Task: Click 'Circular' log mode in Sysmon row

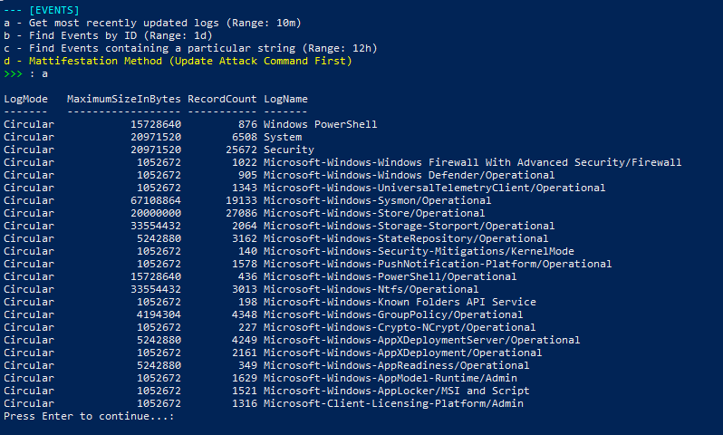Action: click(29, 200)
